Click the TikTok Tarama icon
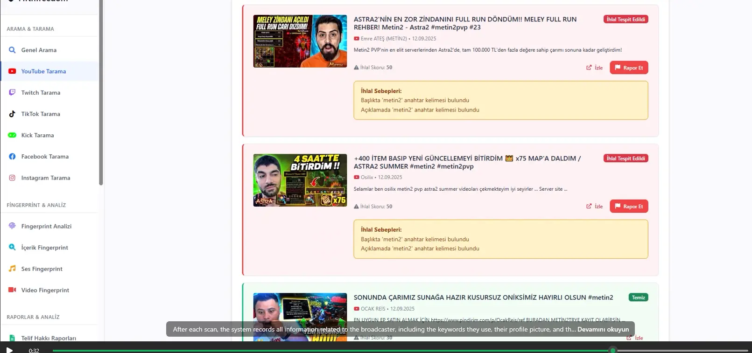The width and height of the screenshot is (752, 353). 12,114
